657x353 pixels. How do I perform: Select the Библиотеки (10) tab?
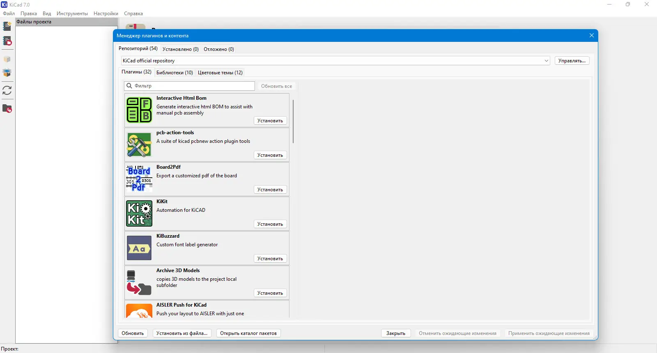[175, 73]
